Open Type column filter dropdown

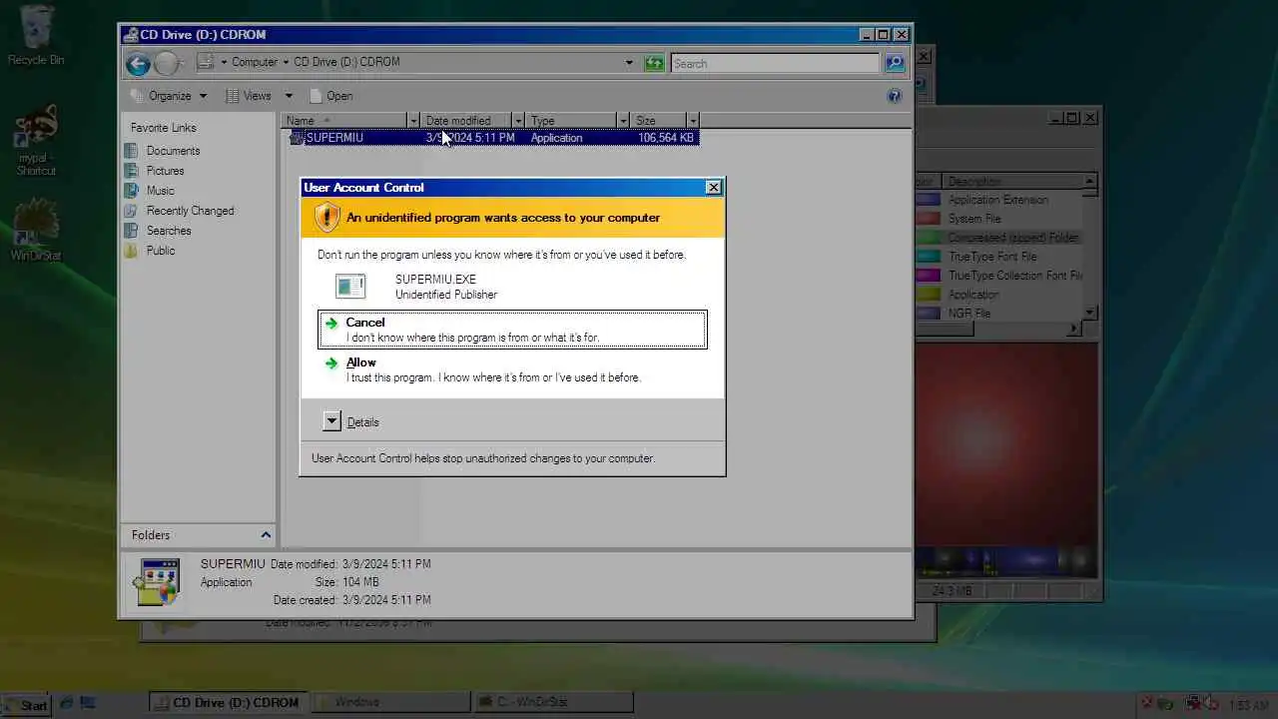[x=624, y=121]
